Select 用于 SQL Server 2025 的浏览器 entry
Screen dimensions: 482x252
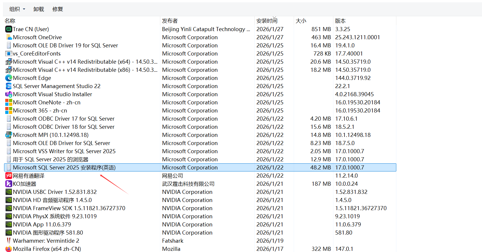(x=51, y=159)
